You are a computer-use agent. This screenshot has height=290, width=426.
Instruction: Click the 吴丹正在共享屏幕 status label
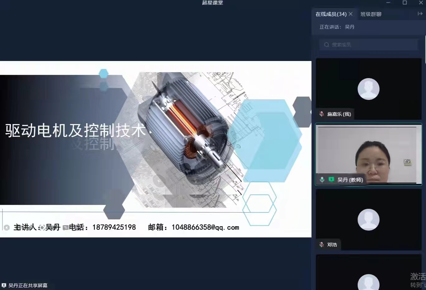(28, 285)
